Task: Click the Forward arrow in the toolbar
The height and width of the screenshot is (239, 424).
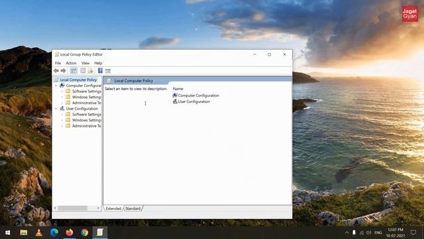Action: pyautogui.click(x=64, y=71)
